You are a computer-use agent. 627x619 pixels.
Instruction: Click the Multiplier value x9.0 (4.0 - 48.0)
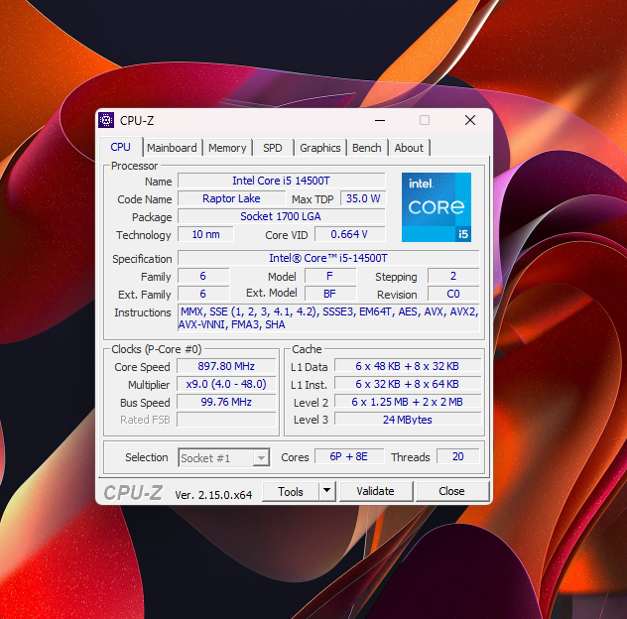point(226,384)
